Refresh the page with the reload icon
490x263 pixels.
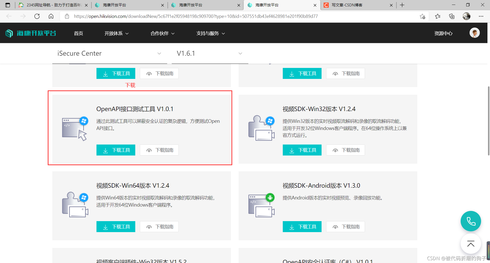click(37, 16)
